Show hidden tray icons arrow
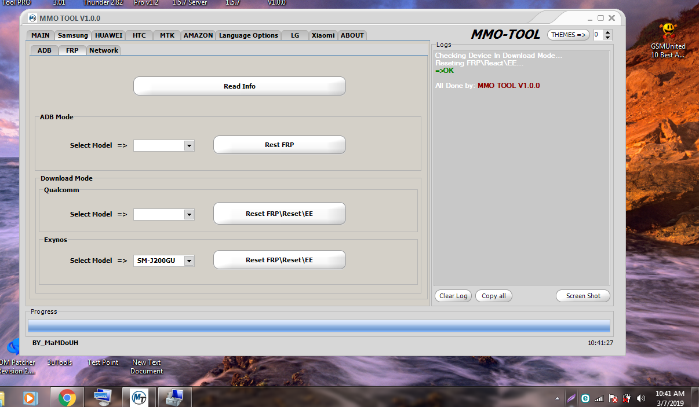The width and height of the screenshot is (699, 407). coord(558,398)
